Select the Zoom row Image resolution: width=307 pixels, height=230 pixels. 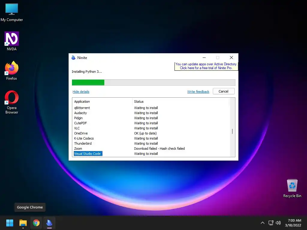(x=151, y=149)
